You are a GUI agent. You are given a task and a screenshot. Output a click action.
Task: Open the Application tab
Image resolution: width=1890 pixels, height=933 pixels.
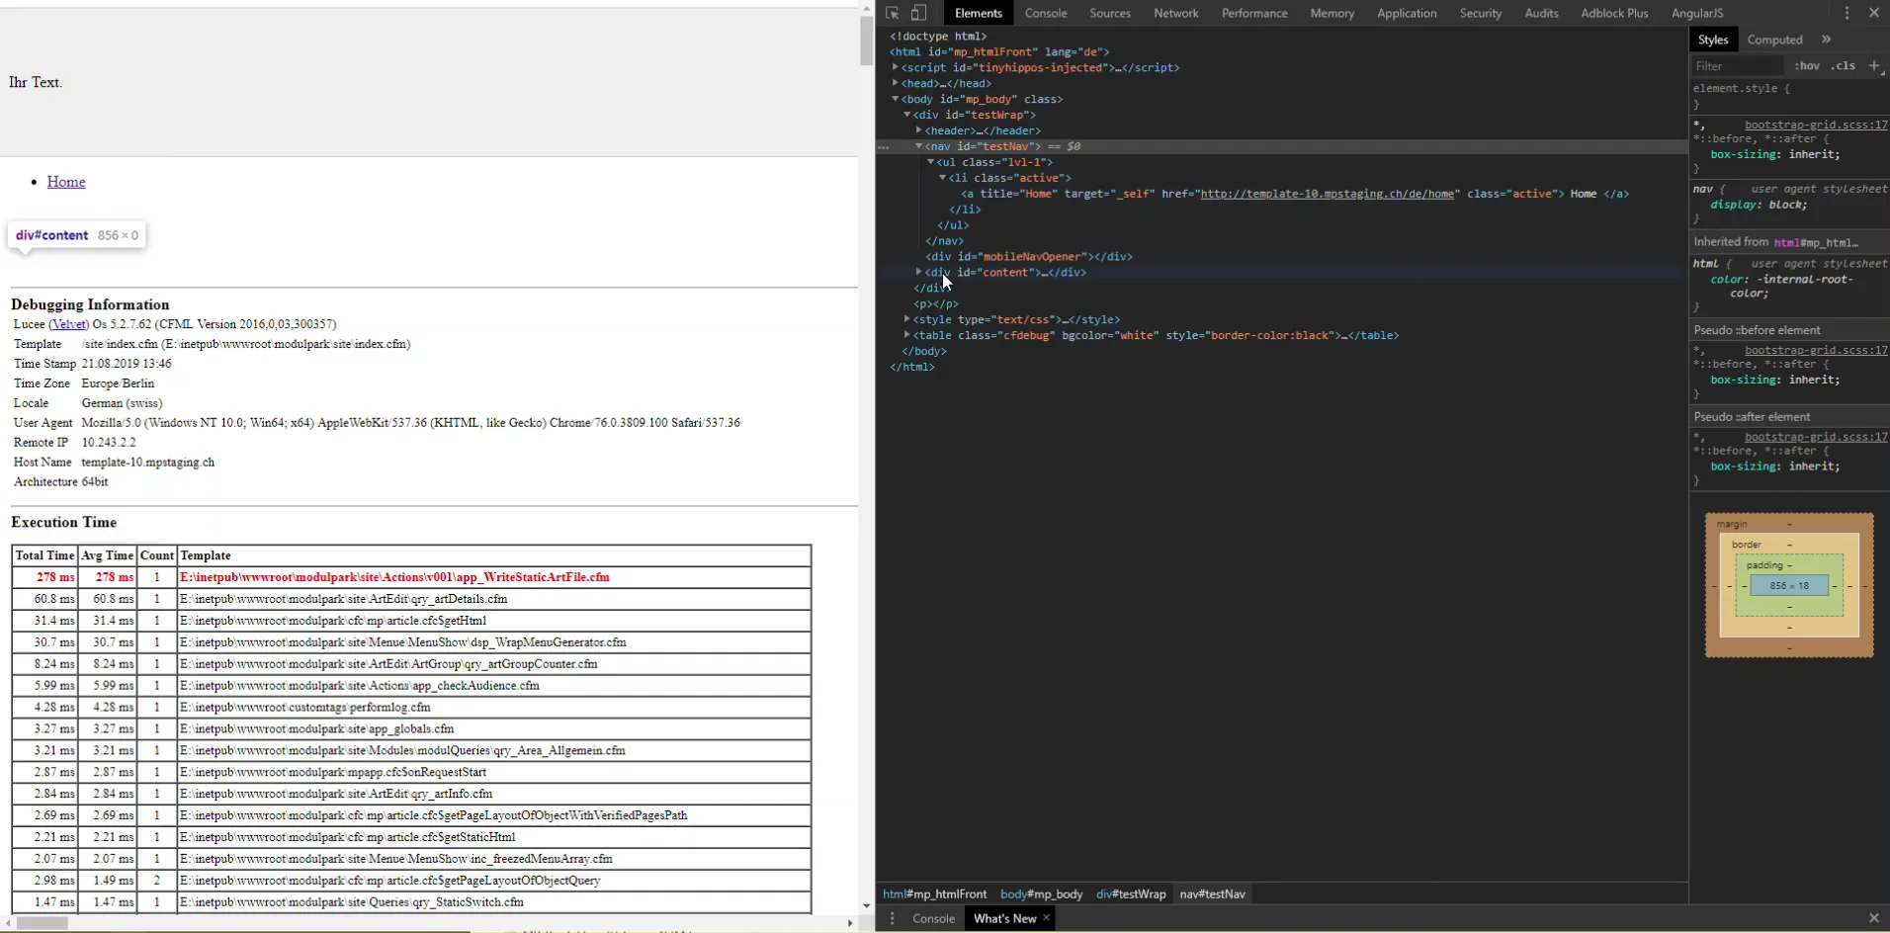(1406, 13)
